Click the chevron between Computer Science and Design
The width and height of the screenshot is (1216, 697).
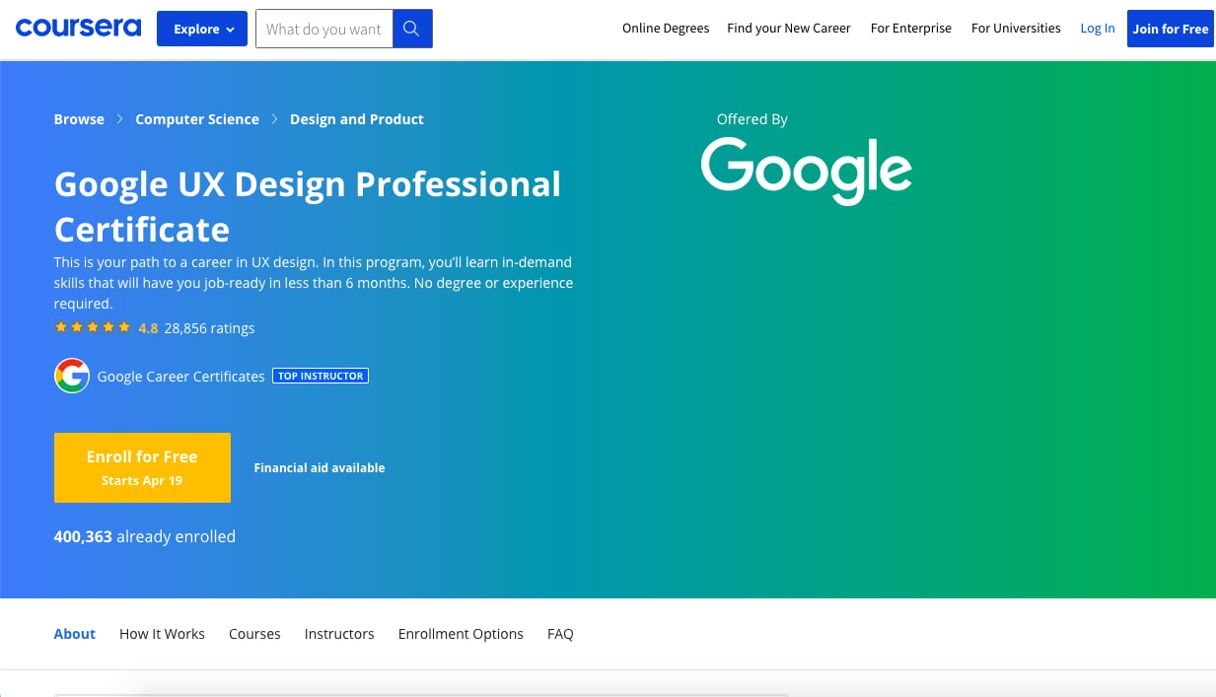pyautogui.click(x=273, y=118)
